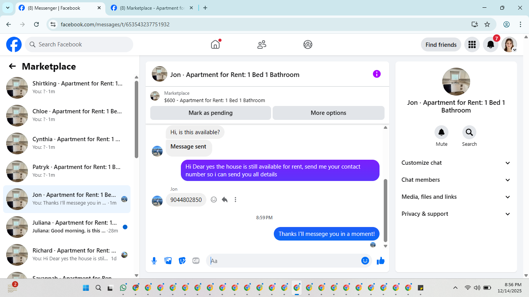
Task: Open Chrome profile icon
Action: 507,24
